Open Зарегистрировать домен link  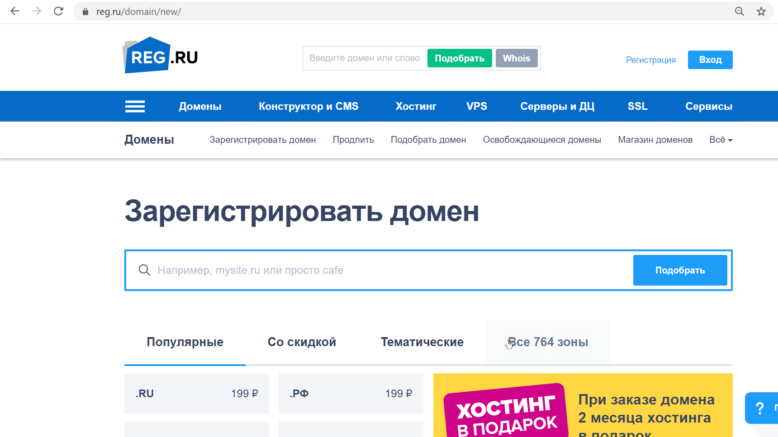pos(262,140)
